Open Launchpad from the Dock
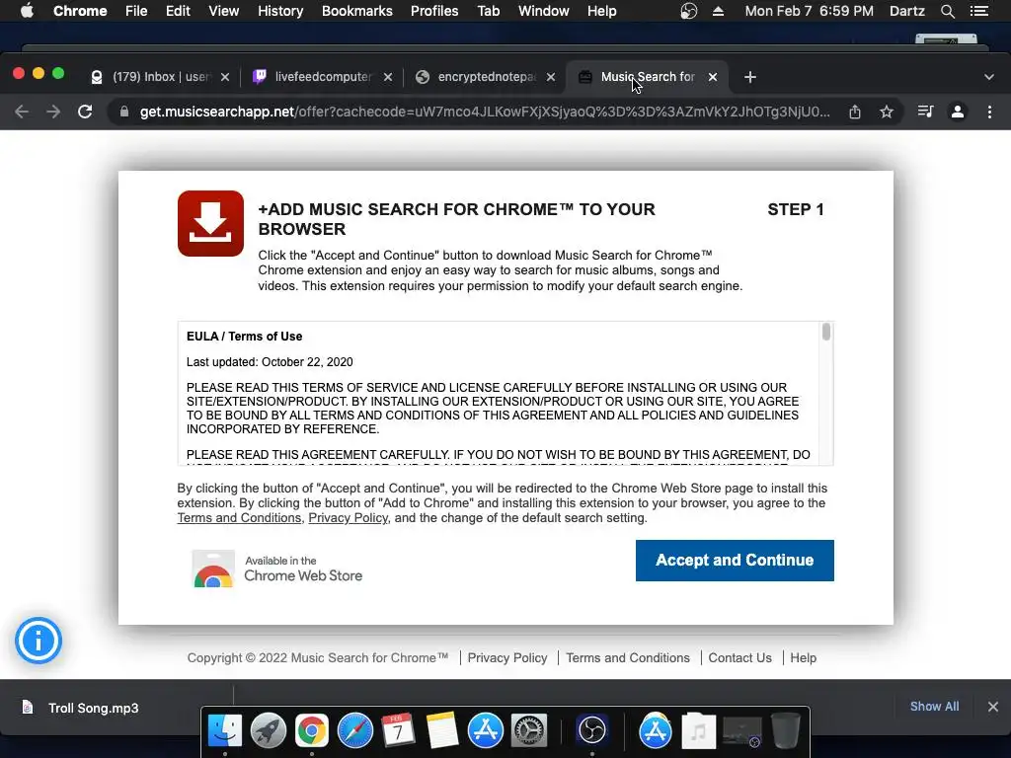 (269, 731)
